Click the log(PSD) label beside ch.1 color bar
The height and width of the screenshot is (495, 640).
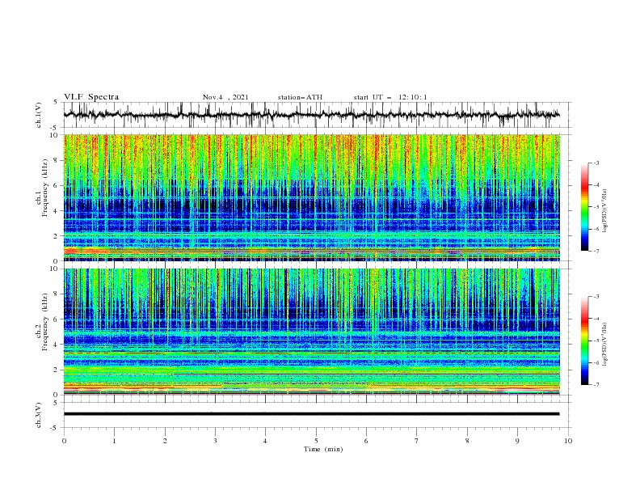click(604, 211)
